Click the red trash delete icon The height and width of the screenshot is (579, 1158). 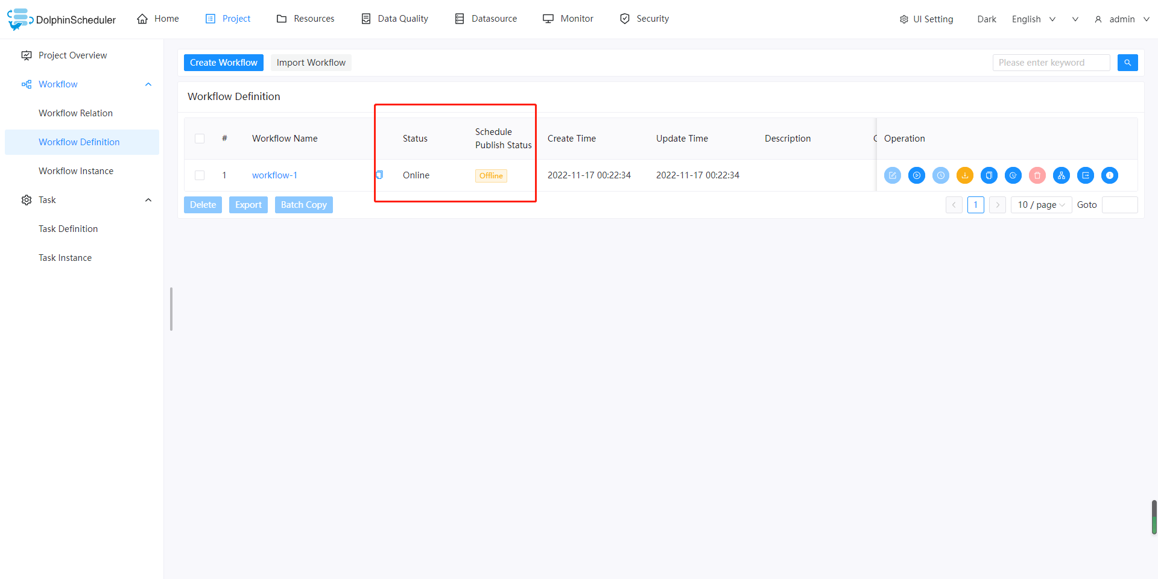pos(1037,175)
